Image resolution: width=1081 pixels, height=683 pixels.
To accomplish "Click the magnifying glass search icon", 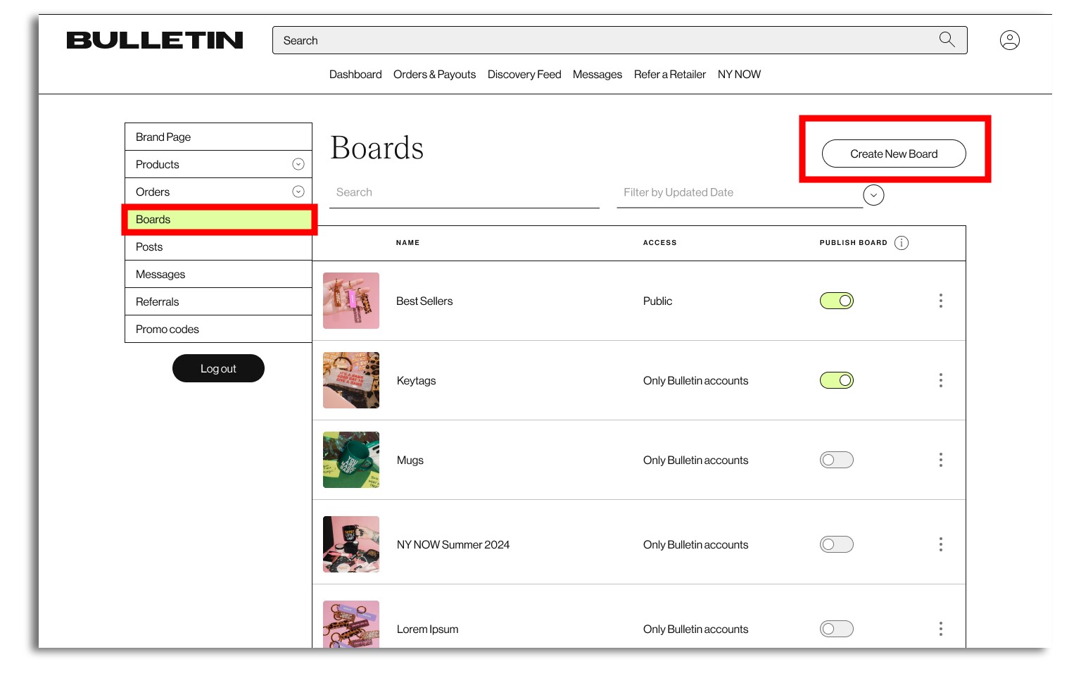I will click(947, 39).
